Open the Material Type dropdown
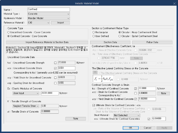 click(49, 14)
